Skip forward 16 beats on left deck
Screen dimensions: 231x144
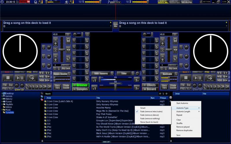47,77
